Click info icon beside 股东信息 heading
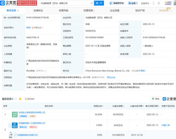The image size is (176, 139). [x=16, y=99]
